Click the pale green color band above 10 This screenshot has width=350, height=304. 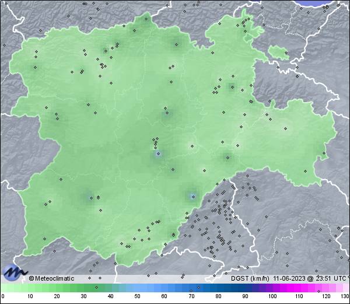point(30,288)
